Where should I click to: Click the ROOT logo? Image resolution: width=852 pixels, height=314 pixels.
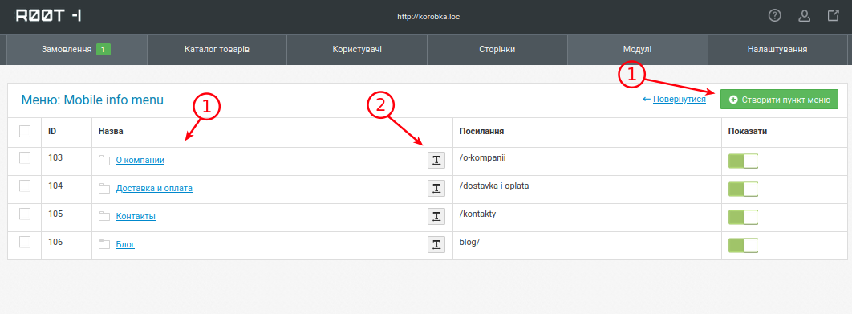point(48,16)
